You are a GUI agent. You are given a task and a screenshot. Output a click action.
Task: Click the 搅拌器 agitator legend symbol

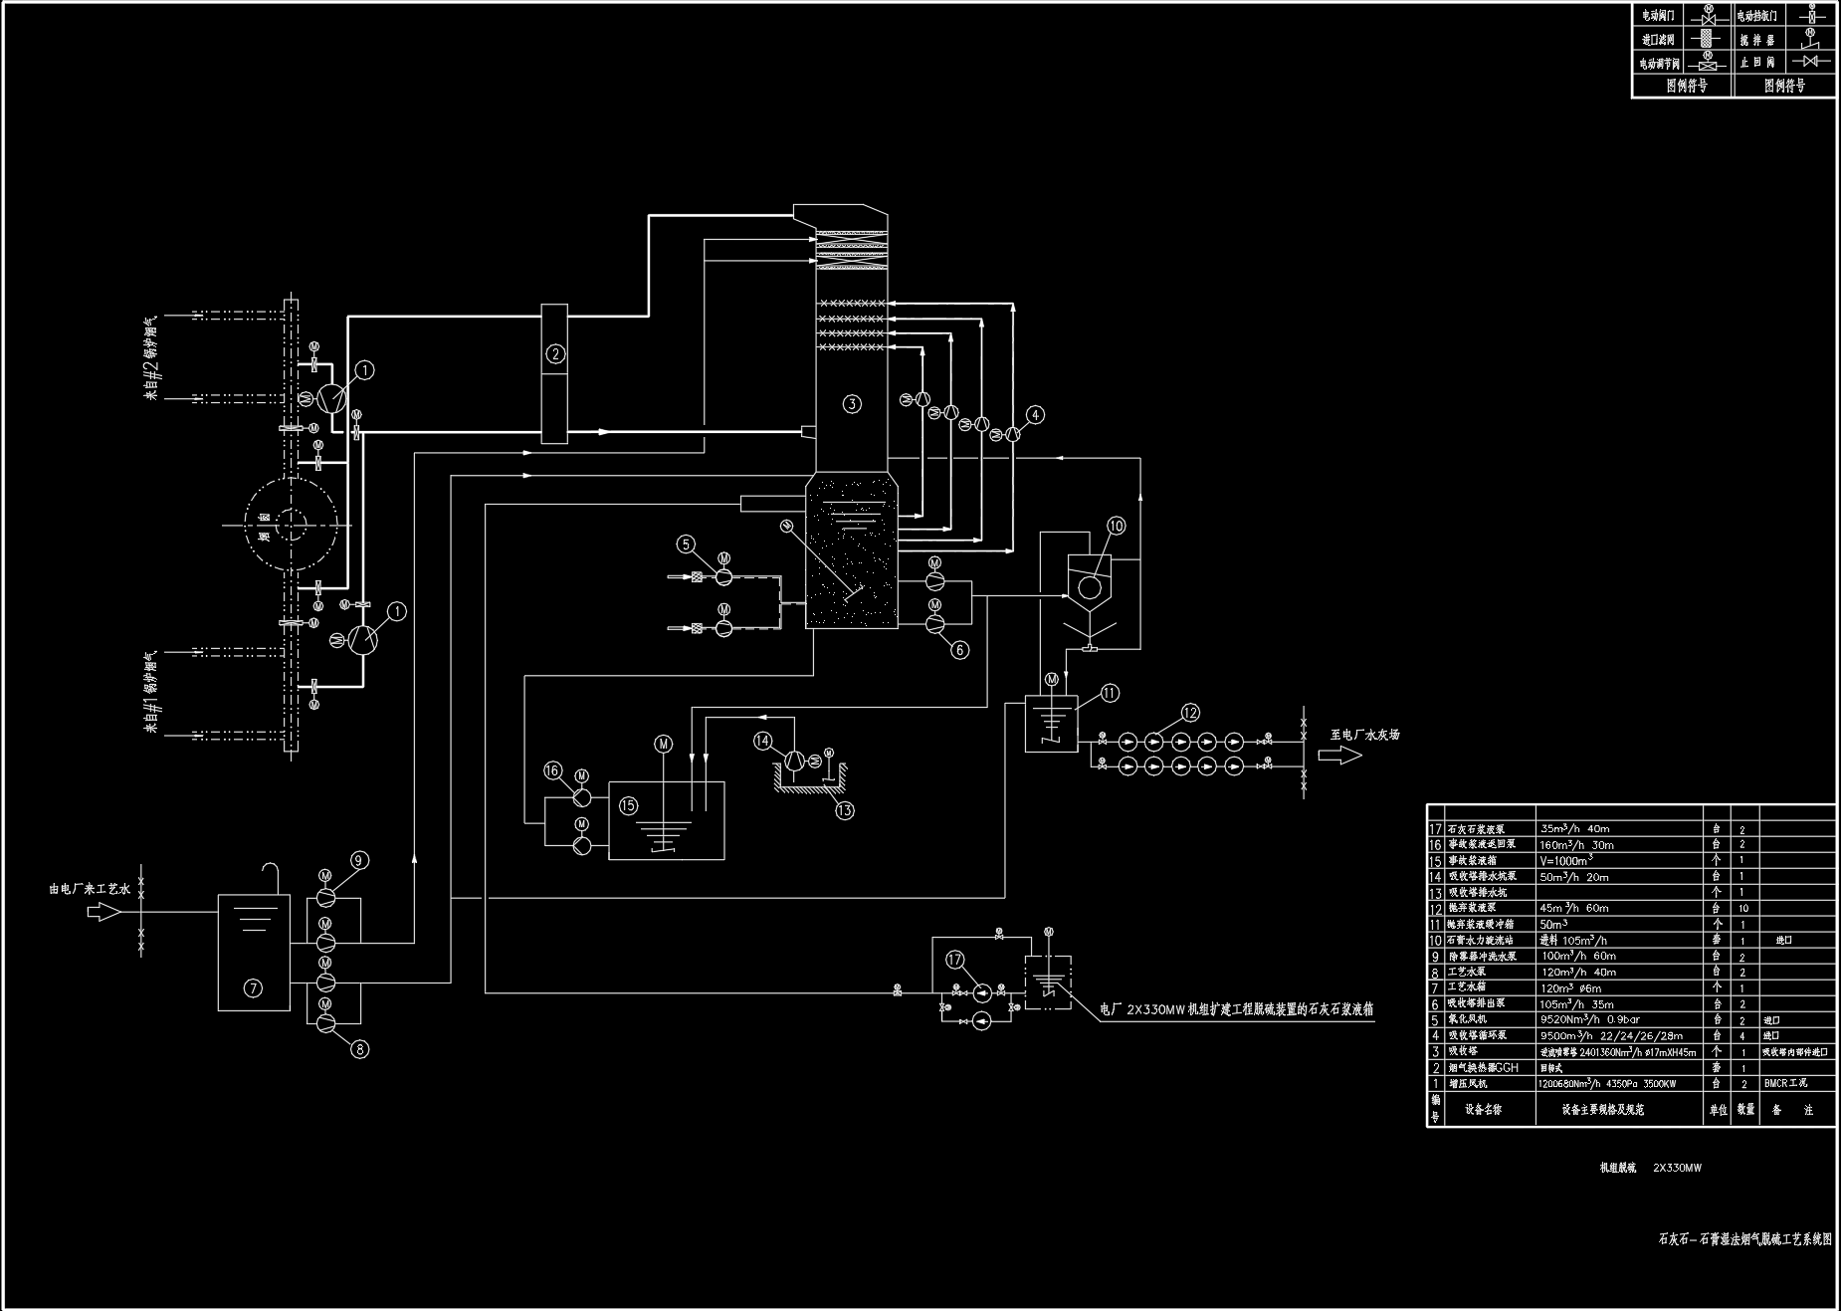pyautogui.click(x=1810, y=39)
